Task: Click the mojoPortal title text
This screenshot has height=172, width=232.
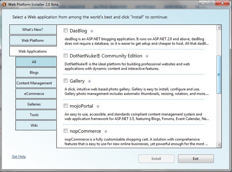Action: click(x=81, y=106)
